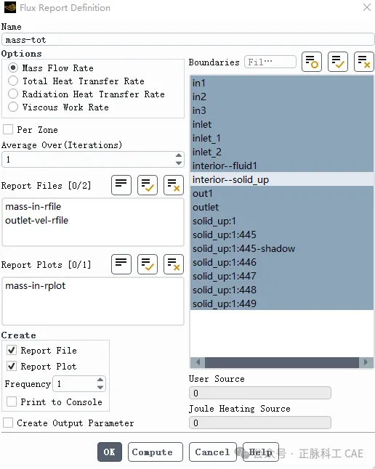The image size is (375, 469).
Task: Confirm the dialog with the OK button
Action: coord(110,452)
